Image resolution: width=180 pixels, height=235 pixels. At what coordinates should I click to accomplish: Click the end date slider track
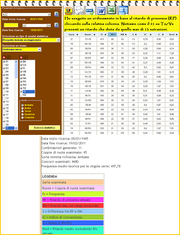coord(37,25)
